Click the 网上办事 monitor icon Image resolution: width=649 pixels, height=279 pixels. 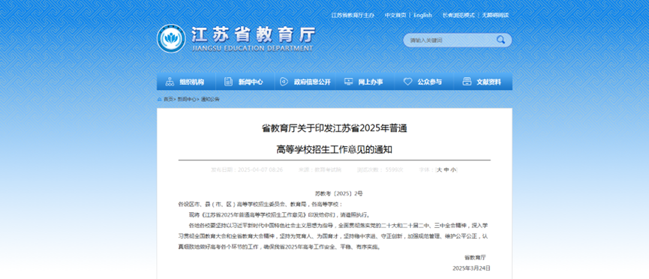point(348,82)
